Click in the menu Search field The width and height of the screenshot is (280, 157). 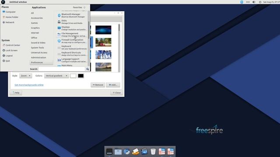[62, 69]
